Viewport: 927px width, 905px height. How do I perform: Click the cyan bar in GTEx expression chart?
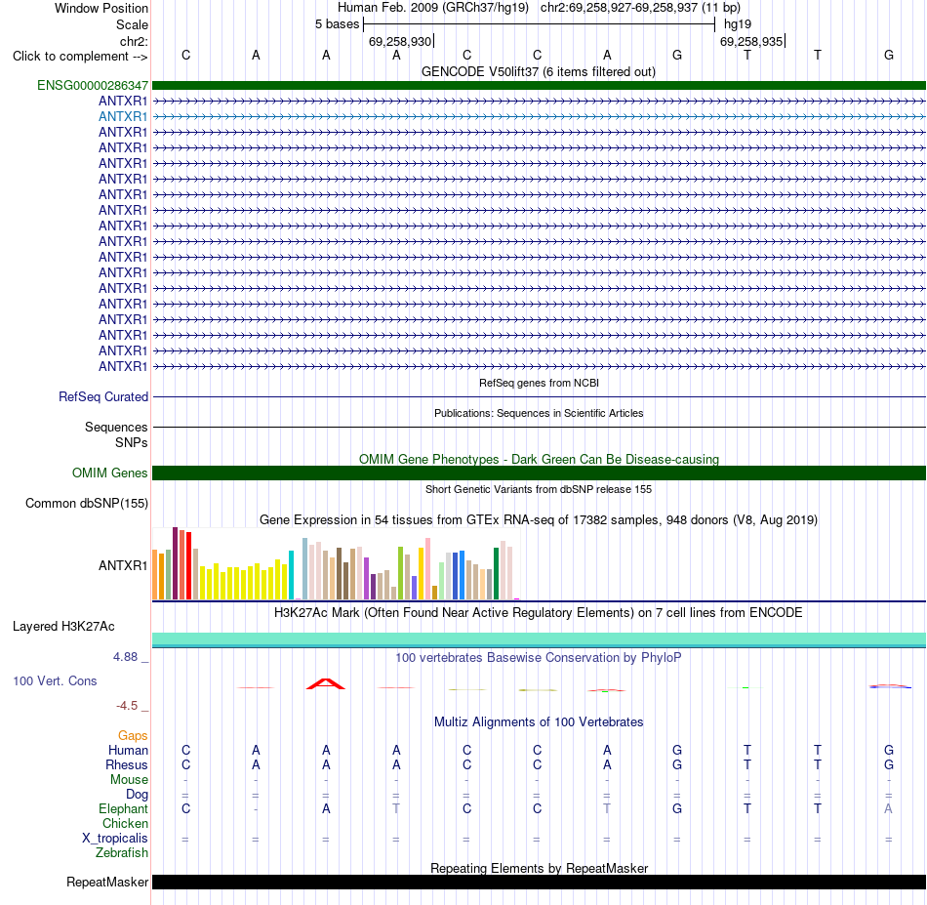(x=291, y=575)
